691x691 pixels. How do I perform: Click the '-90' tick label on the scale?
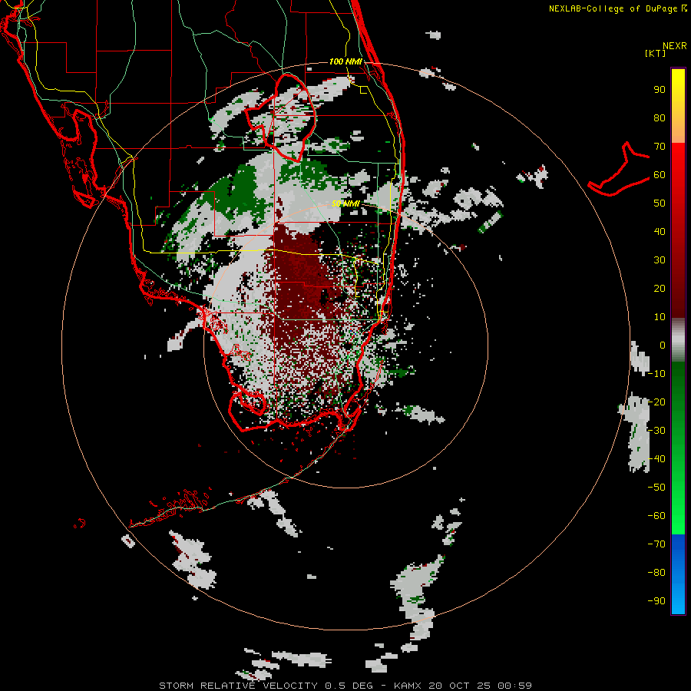tap(656, 600)
